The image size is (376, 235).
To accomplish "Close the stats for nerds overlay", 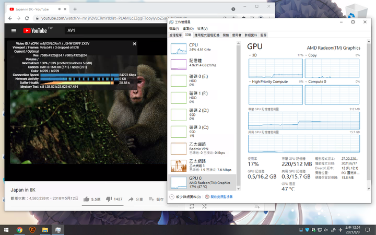I will click(x=134, y=44).
